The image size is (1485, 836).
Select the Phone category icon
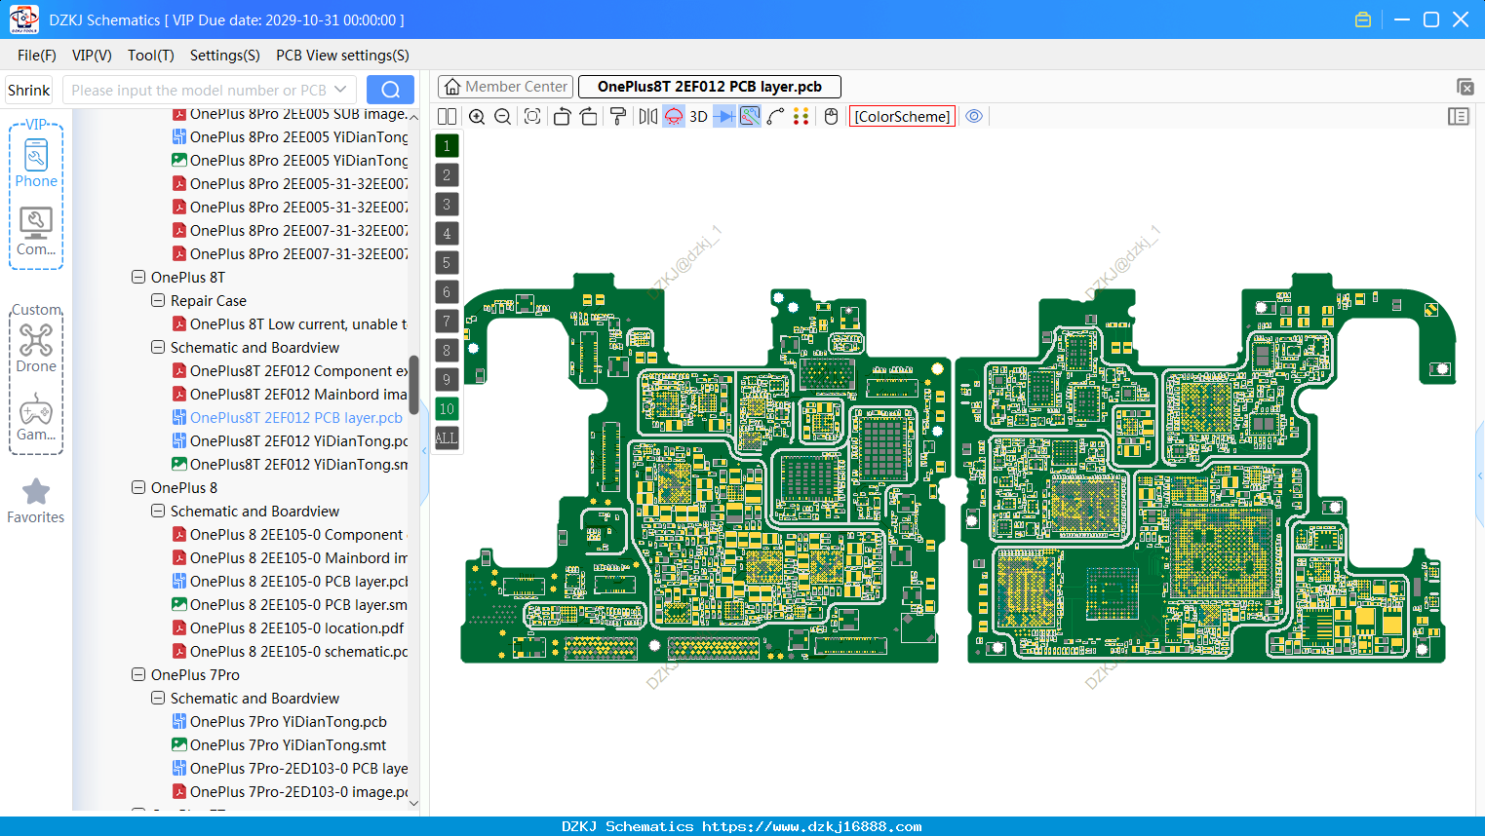coord(36,163)
